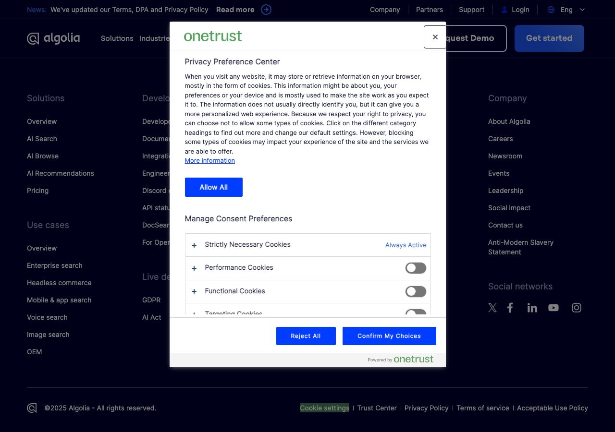Click the Allow All button
This screenshot has width=615, height=432.
point(214,187)
